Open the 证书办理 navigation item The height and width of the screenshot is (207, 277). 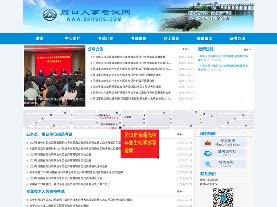pos(237,38)
